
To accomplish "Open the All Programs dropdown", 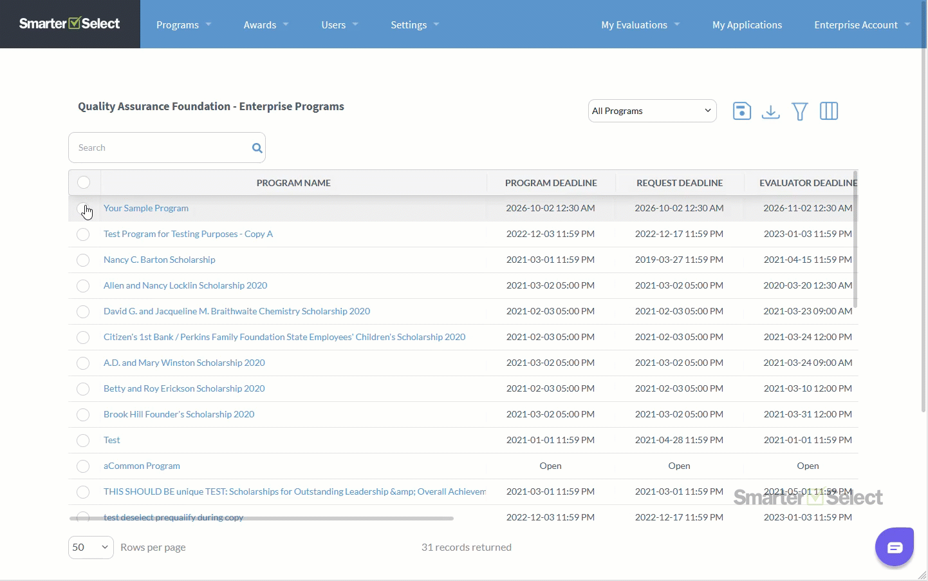I will tap(652, 111).
